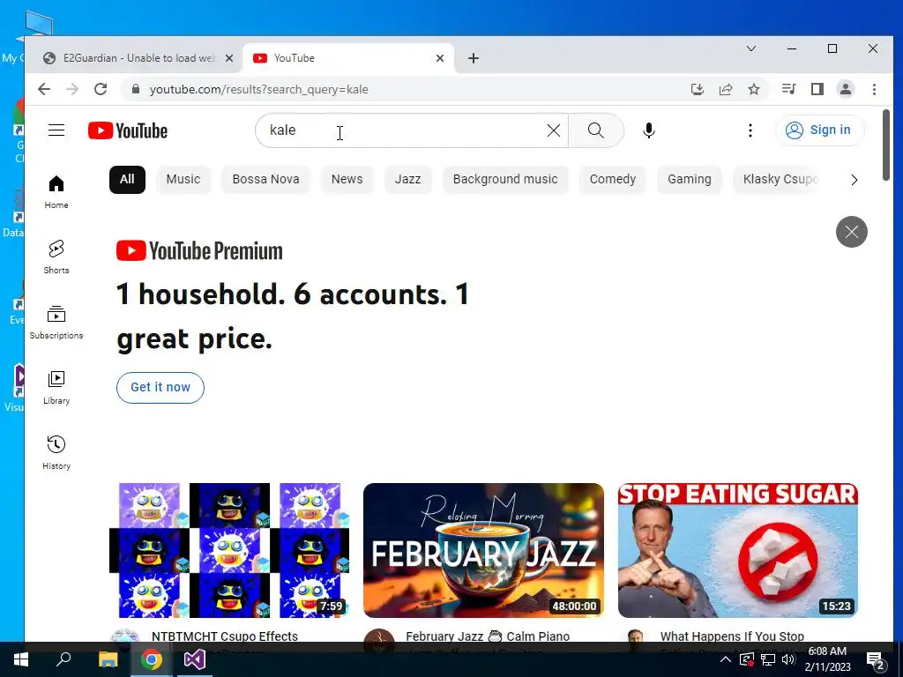
Task: Open taskbar search magnifier
Action: click(63, 659)
